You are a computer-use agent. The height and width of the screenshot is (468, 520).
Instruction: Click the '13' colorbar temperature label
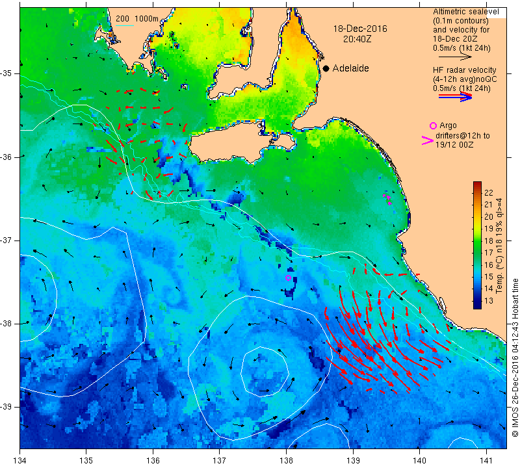coord(489,301)
